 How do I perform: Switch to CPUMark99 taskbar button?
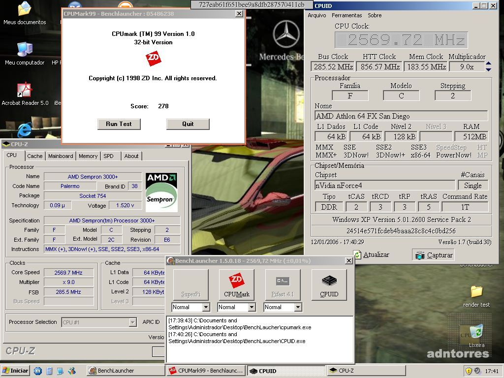pyautogui.click(x=206, y=371)
